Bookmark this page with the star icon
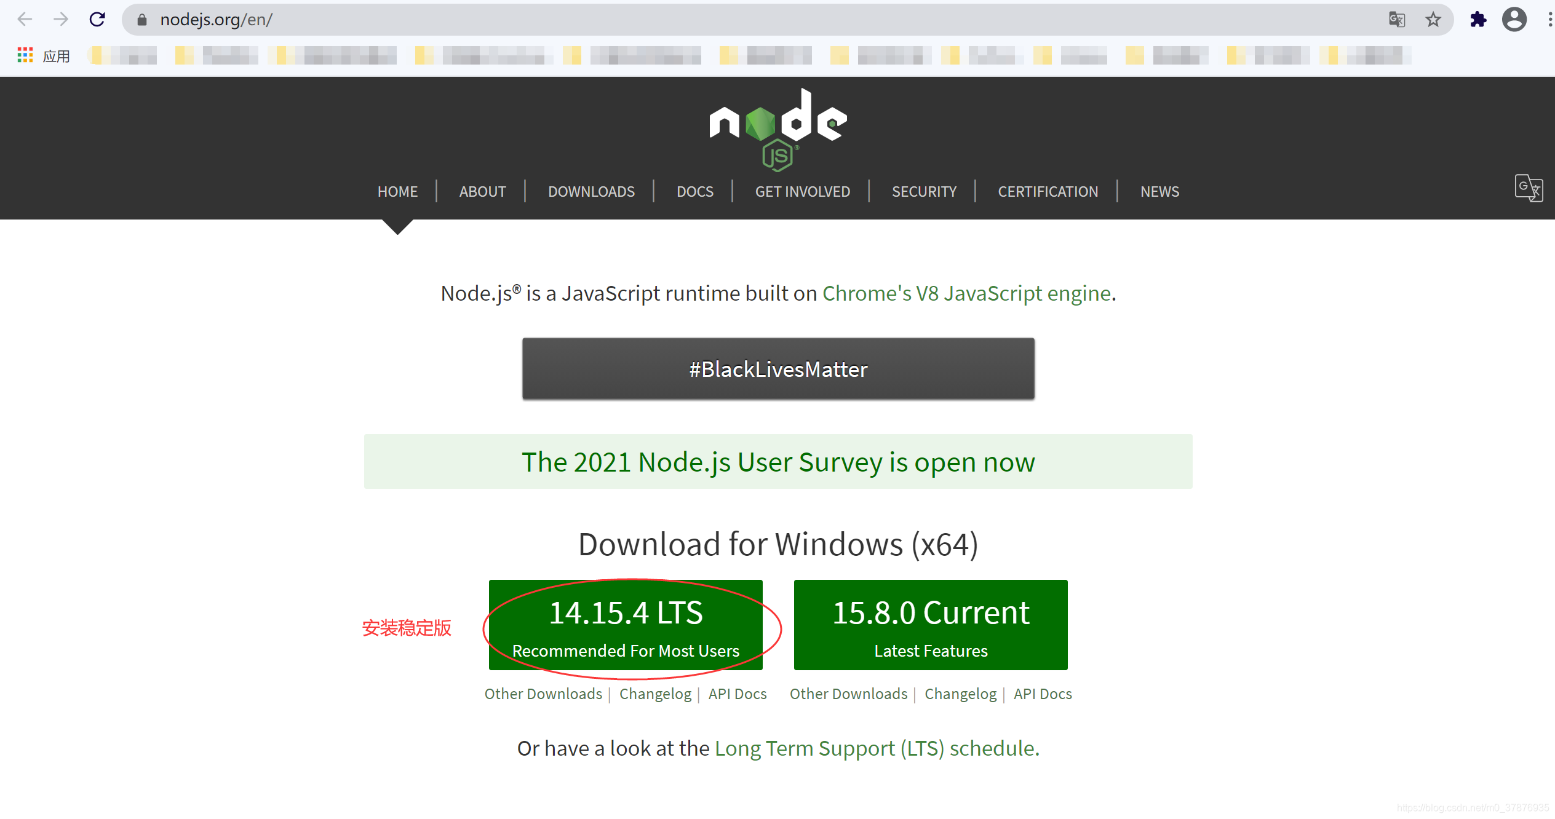The width and height of the screenshot is (1555, 819). [1433, 20]
